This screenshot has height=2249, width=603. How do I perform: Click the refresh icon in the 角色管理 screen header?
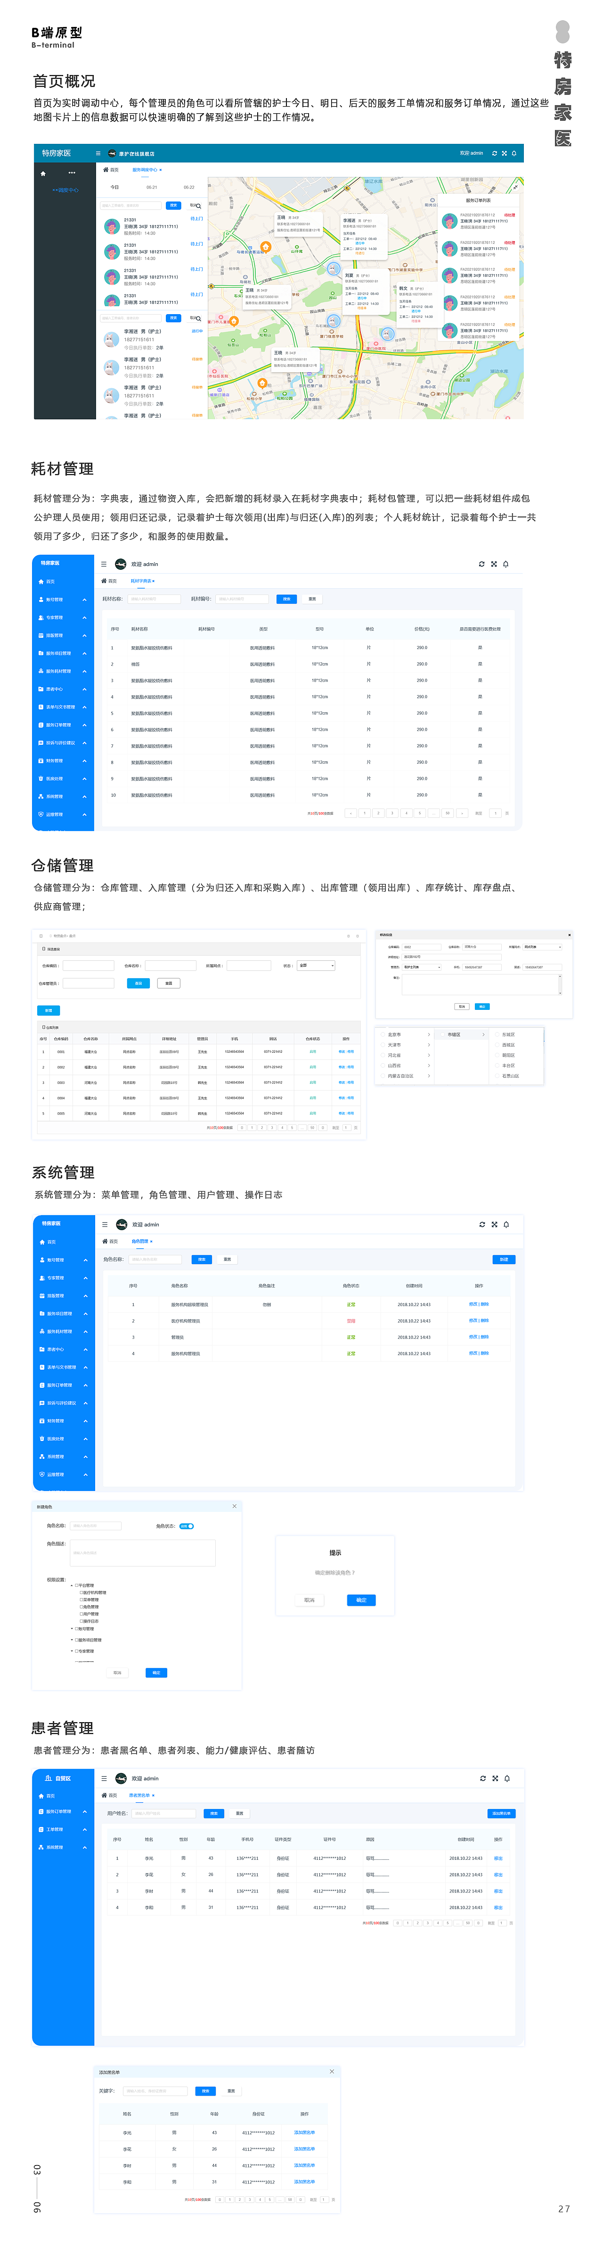coord(483,1225)
